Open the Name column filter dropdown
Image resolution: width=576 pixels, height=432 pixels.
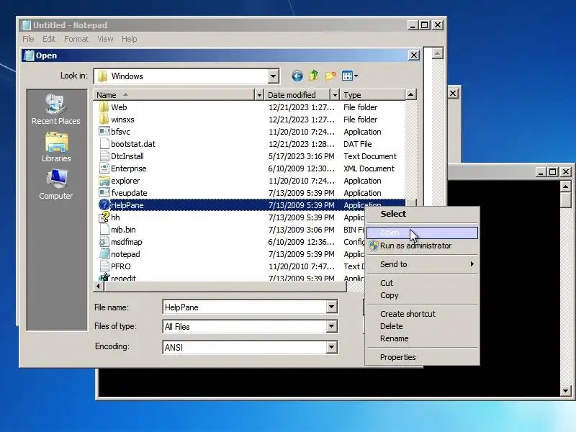(x=259, y=95)
